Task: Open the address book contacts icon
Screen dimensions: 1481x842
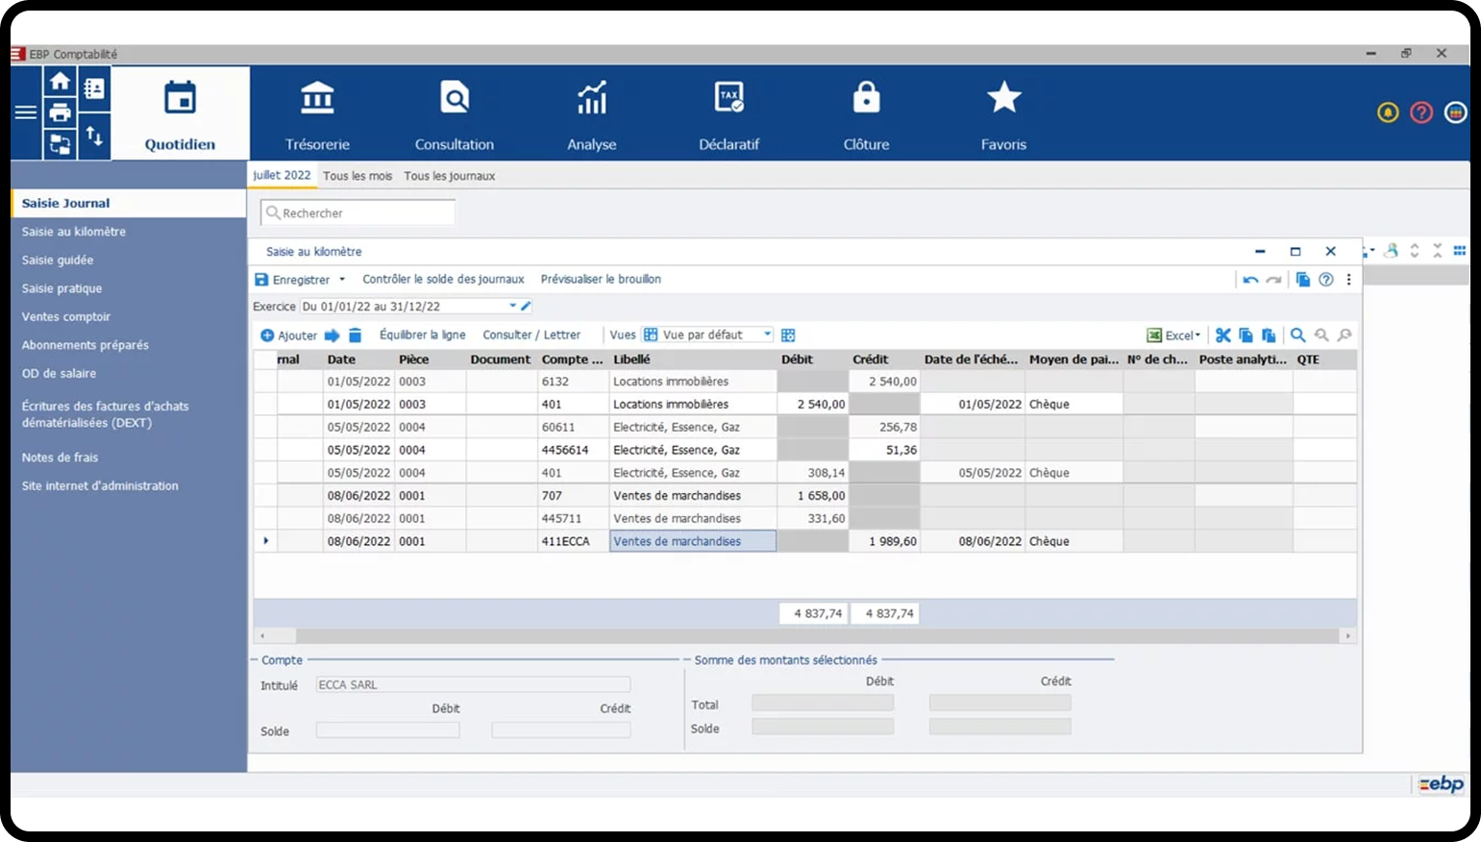Action: 94,88
